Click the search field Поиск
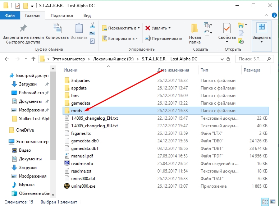 coord(255,59)
